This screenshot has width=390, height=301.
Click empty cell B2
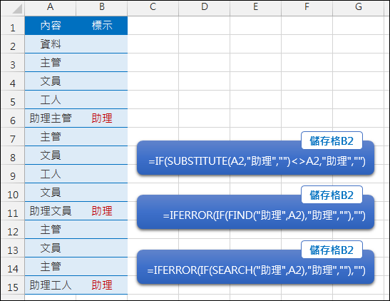coord(102,44)
